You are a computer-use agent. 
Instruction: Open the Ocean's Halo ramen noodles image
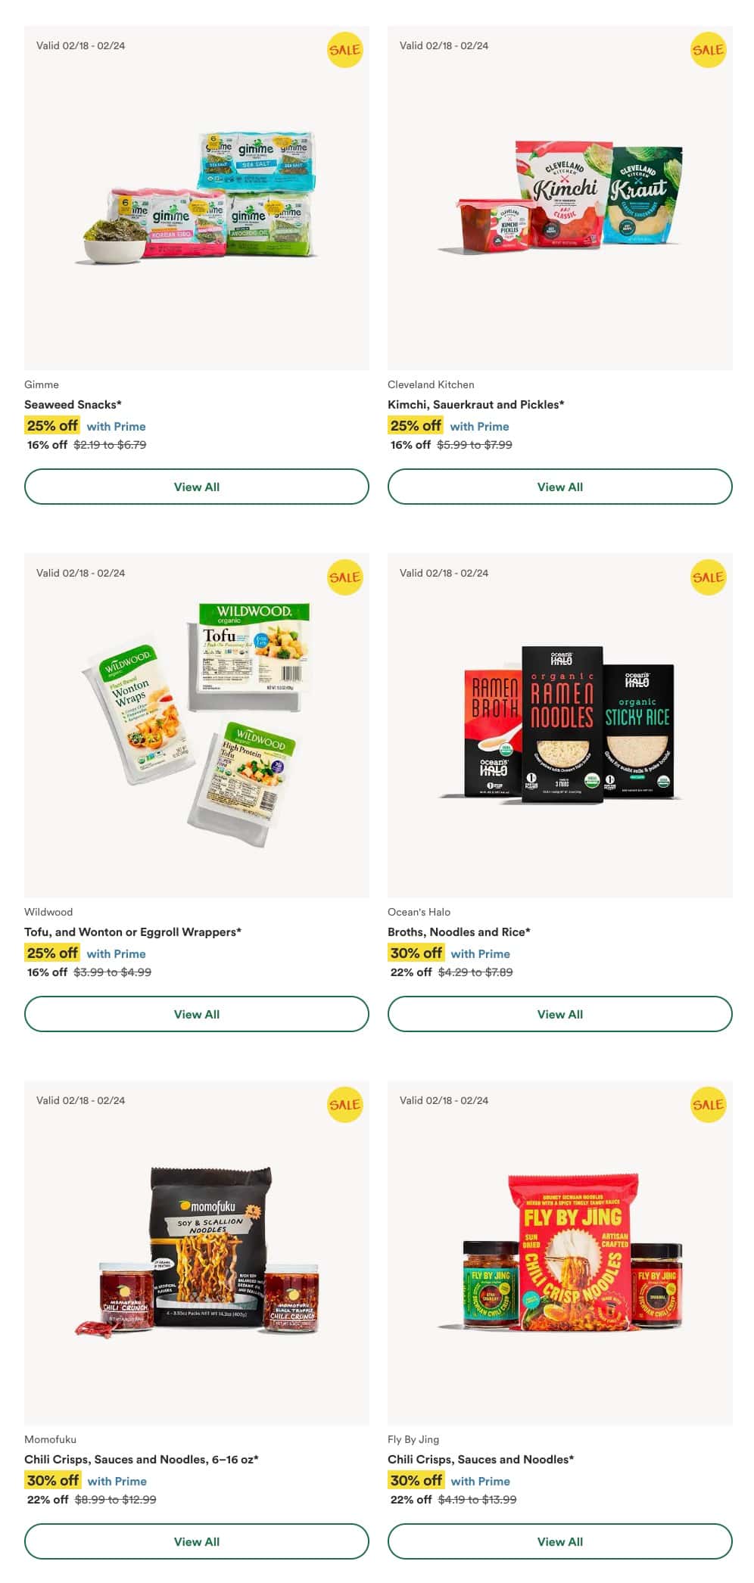[560, 726]
